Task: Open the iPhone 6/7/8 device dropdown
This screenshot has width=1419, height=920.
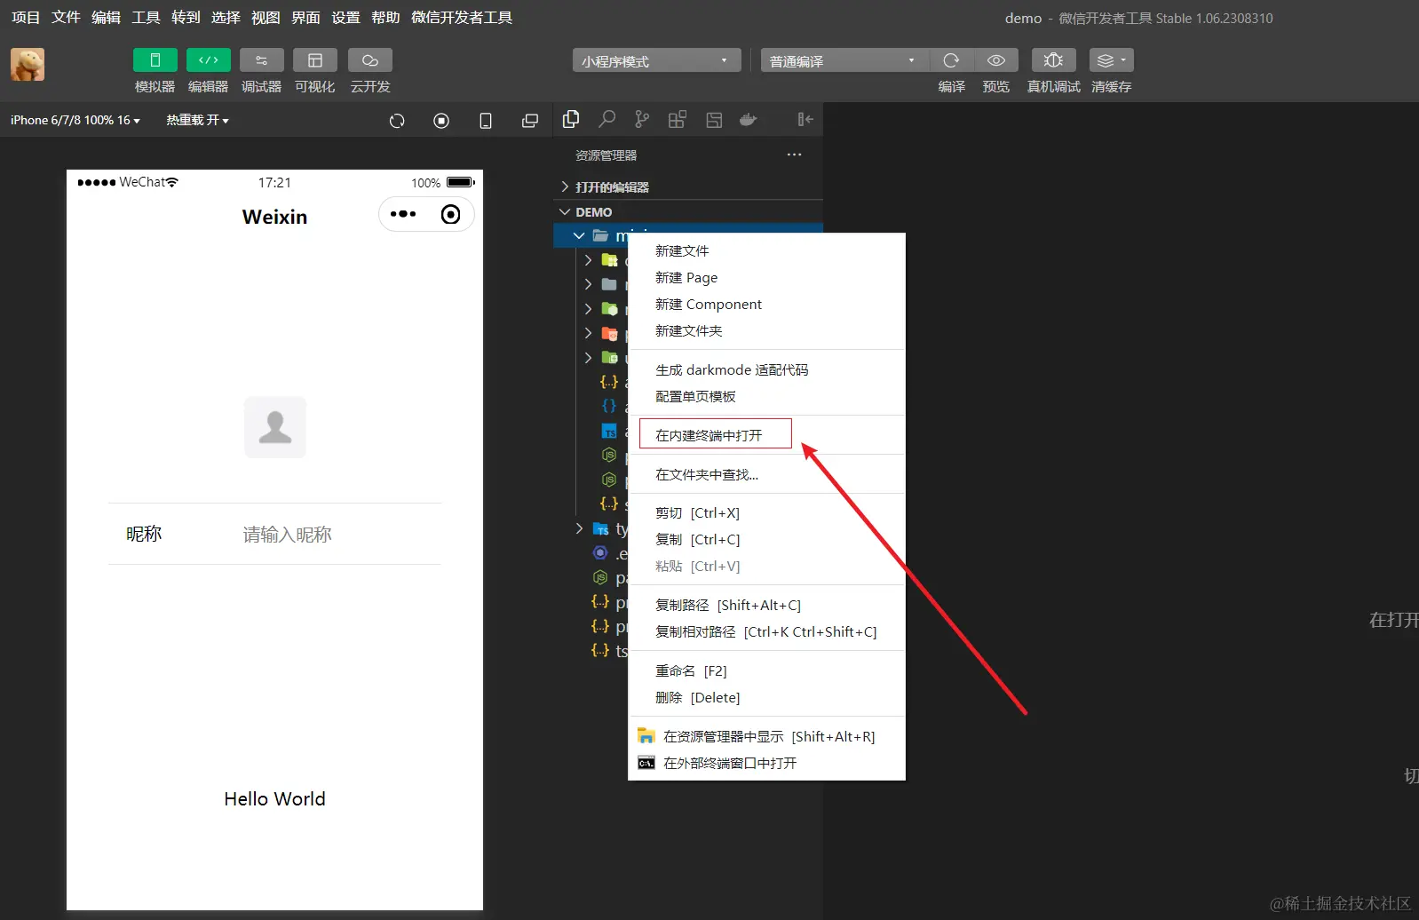Action: pos(75,120)
